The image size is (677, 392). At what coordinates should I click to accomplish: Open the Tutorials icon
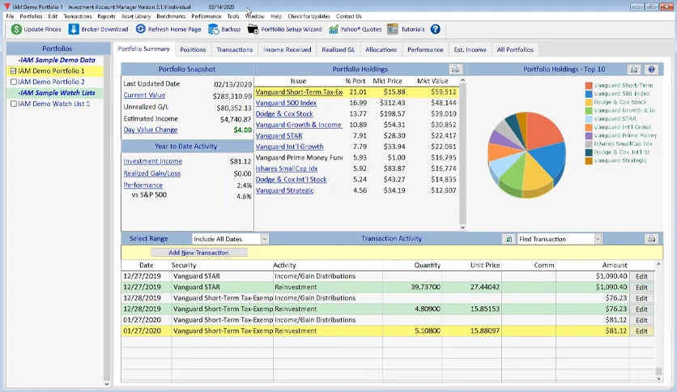tap(393, 29)
